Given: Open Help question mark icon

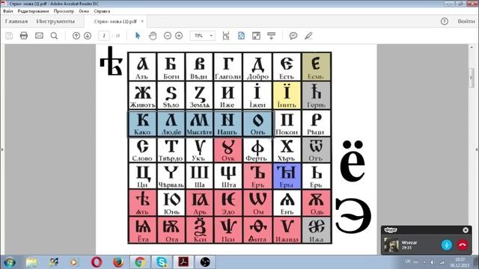Looking at the screenshot, I should pos(445,21).
